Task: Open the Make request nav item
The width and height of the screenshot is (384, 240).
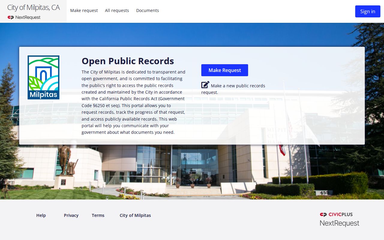Action: pyautogui.click(x=84, y=10)
